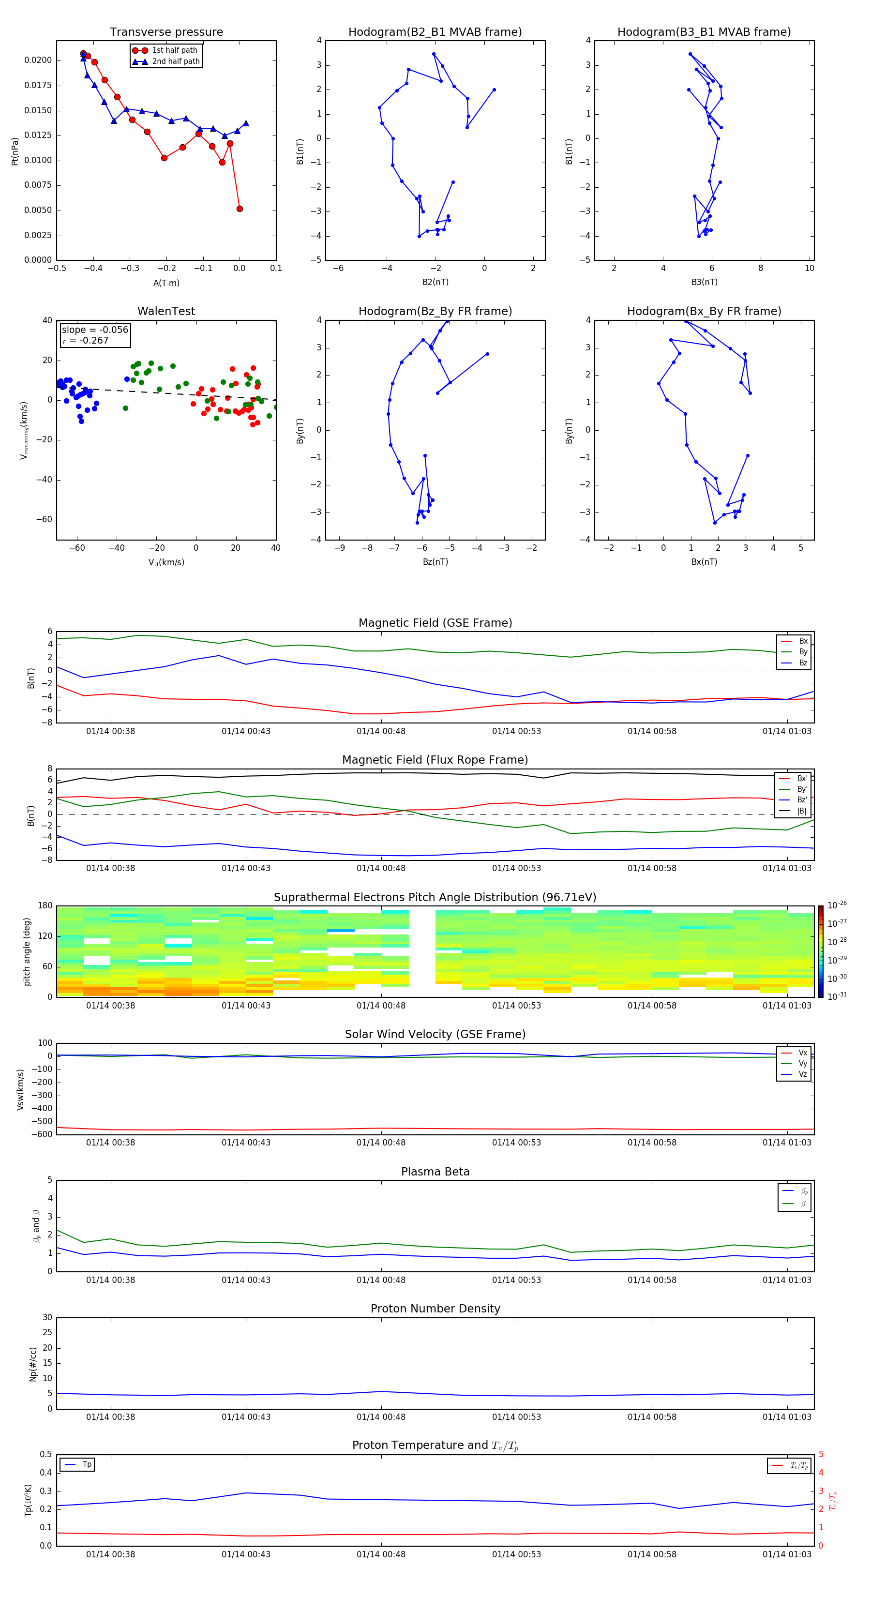Image resolution: width=871 pixels, height=1597 pixels.
Task: Click the 'Bx(nT)' x-axis label
Action: (x=704, y=562)
